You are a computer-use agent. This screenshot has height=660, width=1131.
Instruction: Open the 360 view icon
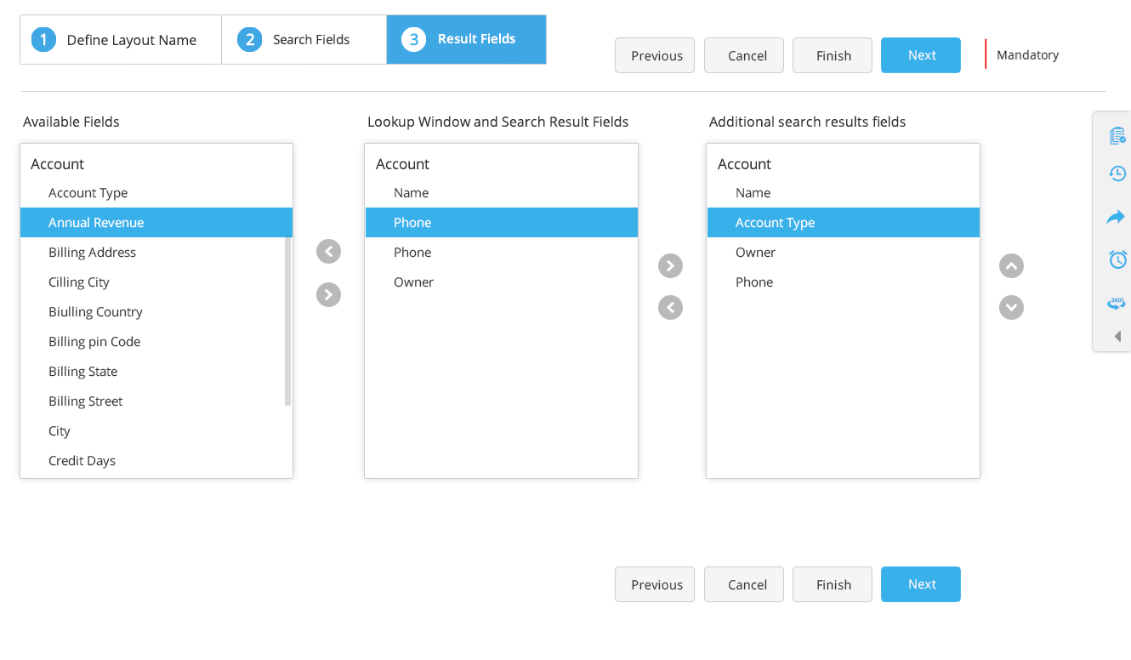[1117, 303]
